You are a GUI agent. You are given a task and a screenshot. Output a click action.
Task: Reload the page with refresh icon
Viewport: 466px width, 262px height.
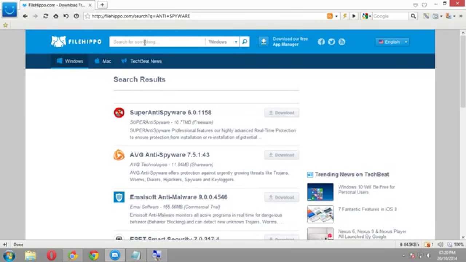pos(46,16)
